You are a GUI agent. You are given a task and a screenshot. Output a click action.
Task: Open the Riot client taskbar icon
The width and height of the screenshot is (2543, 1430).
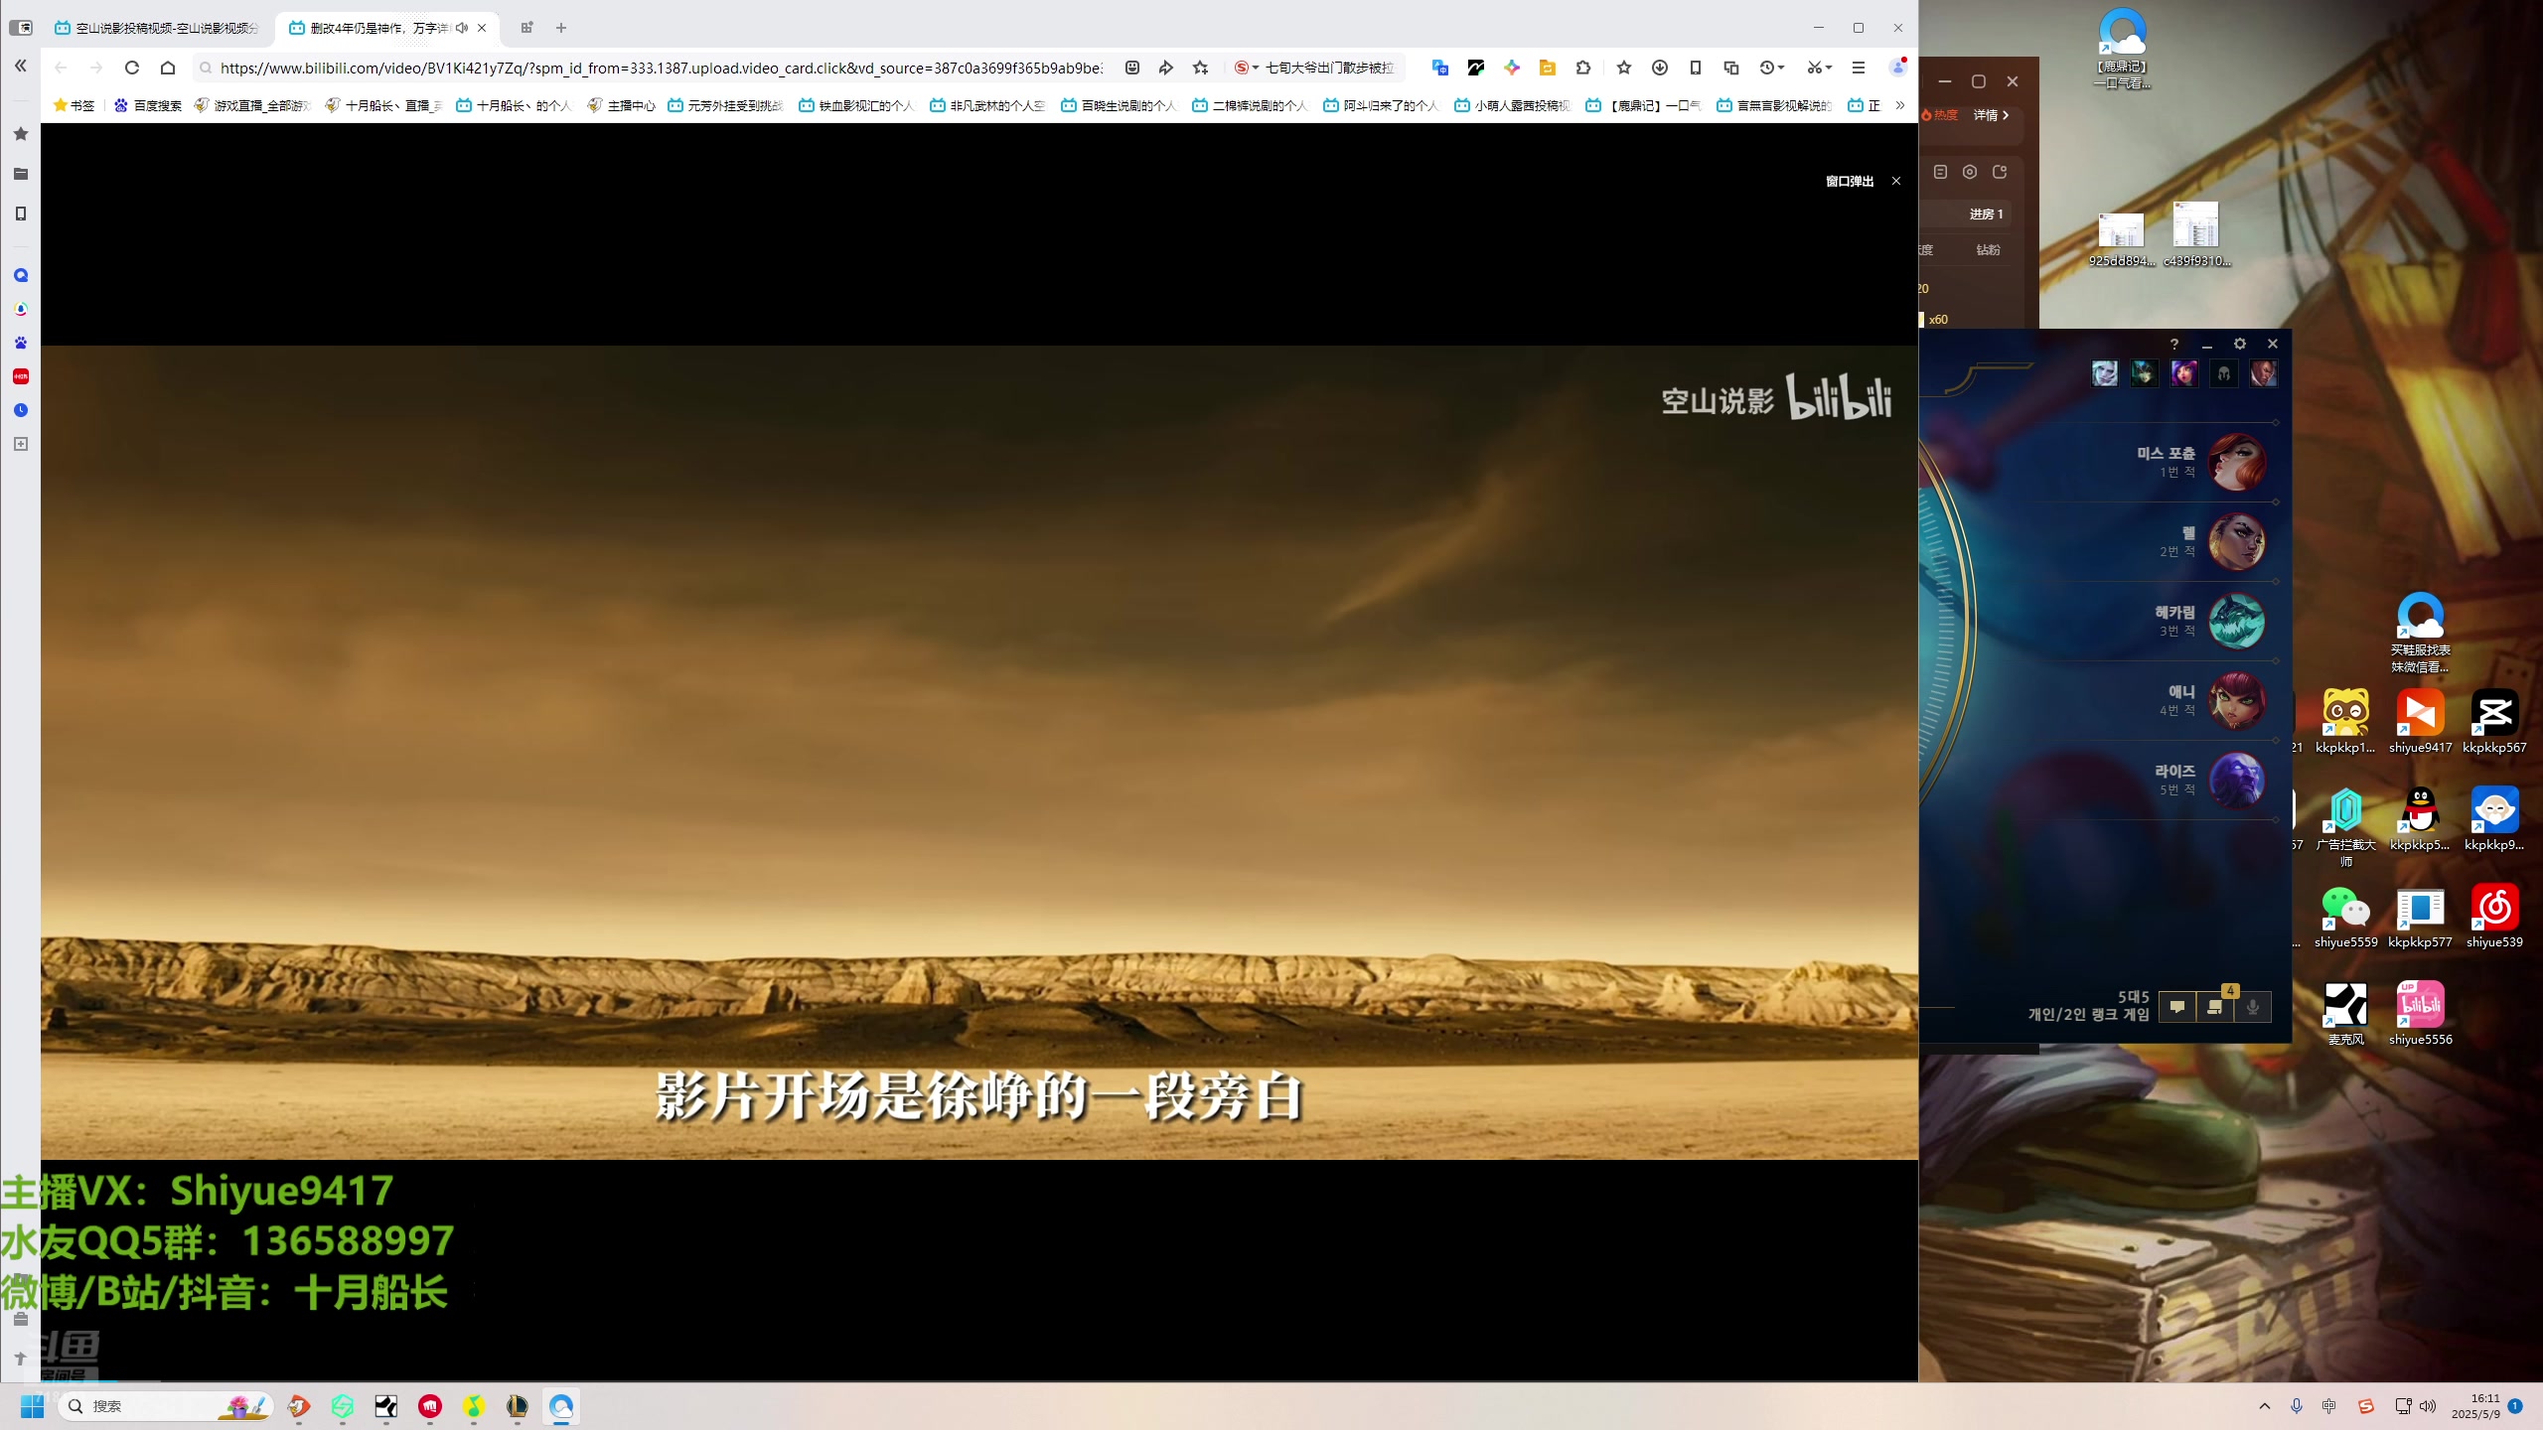429,1406
